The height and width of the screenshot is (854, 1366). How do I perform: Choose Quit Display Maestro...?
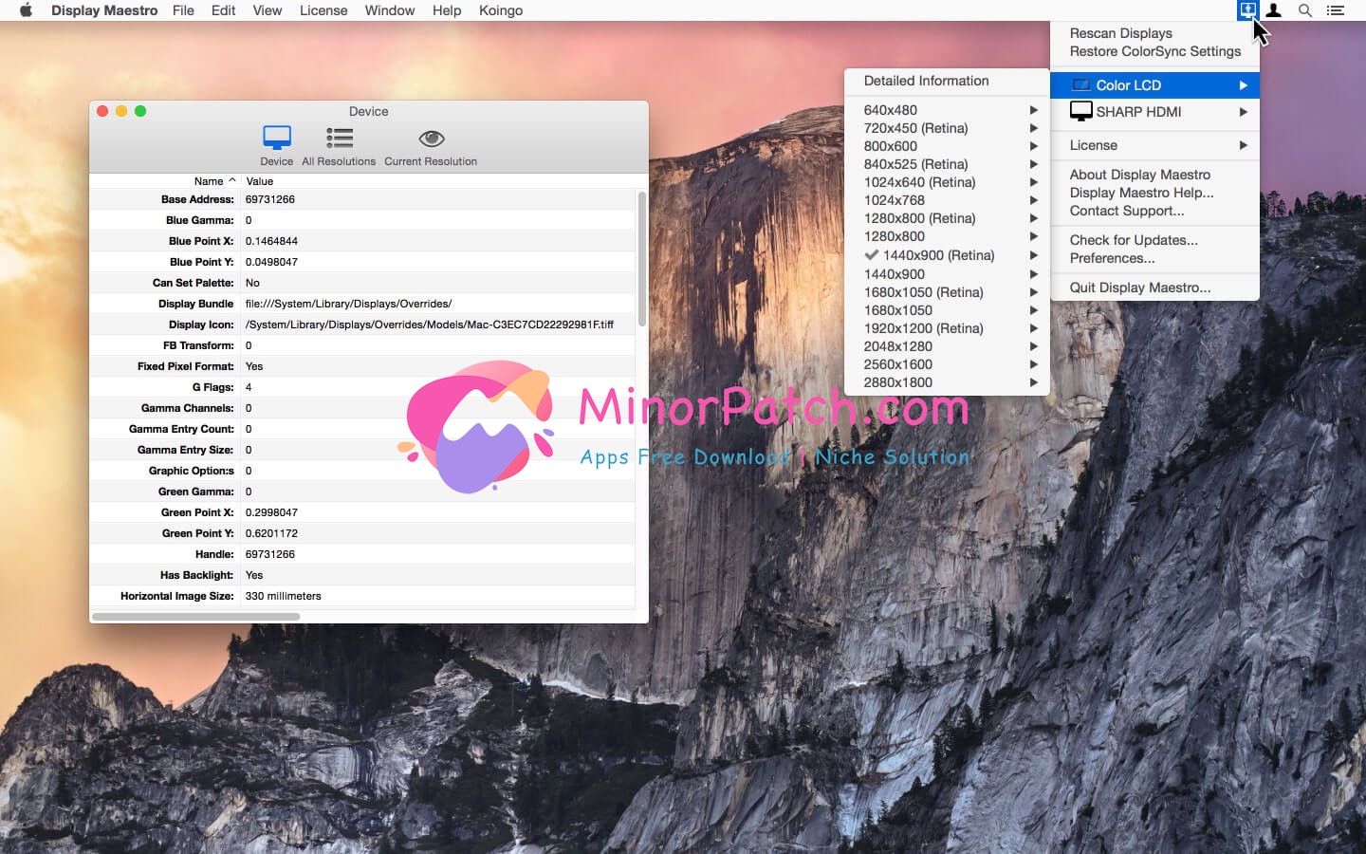point(1154,288)
